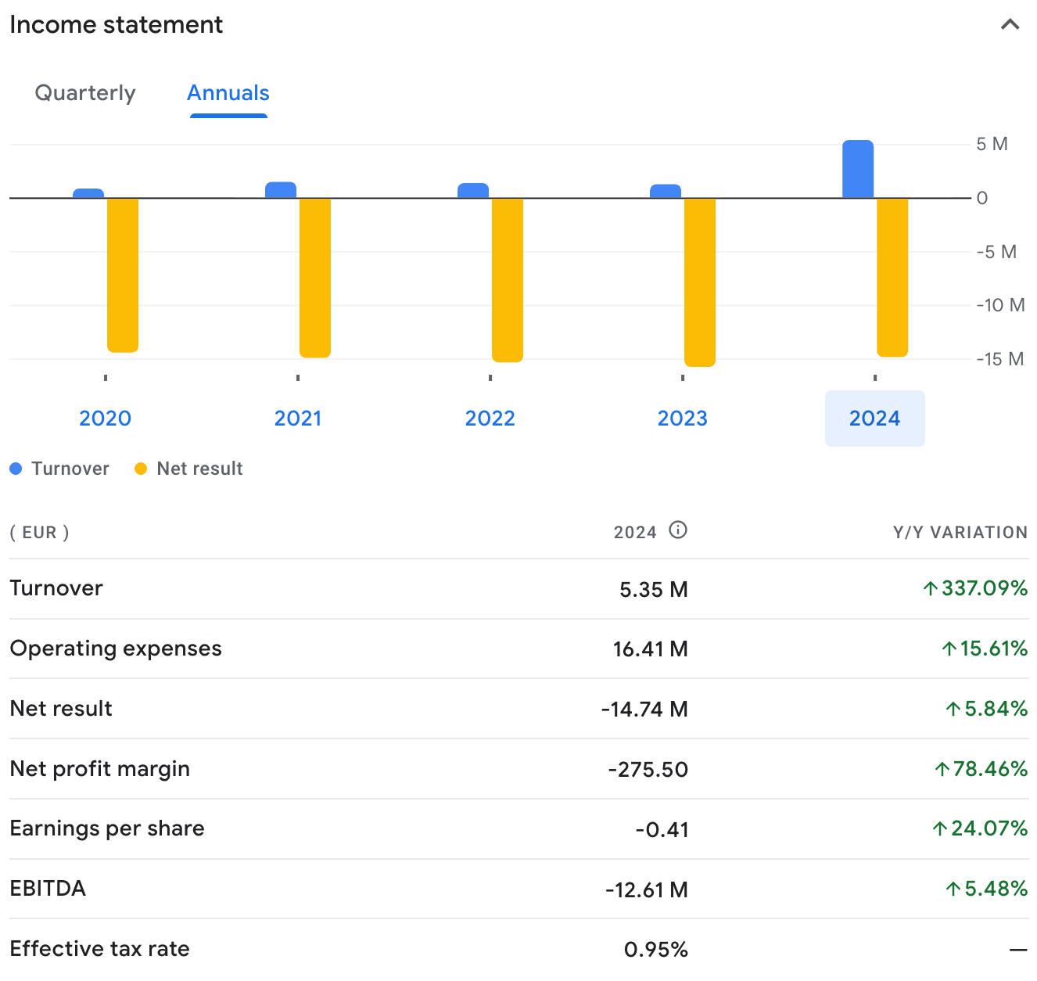1037x981 pixels.
Task: Click the 5.35 M turnover value
Action: 654,590
